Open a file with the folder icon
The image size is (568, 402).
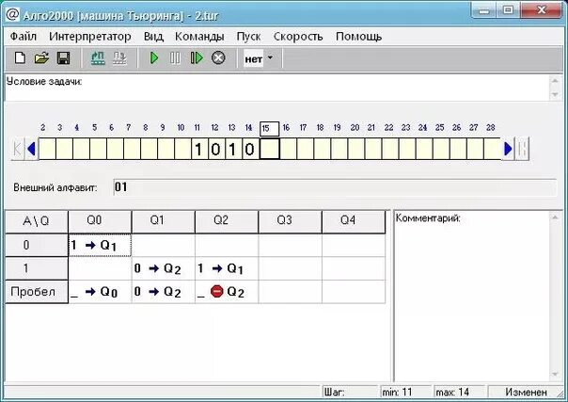pos(41,58)
